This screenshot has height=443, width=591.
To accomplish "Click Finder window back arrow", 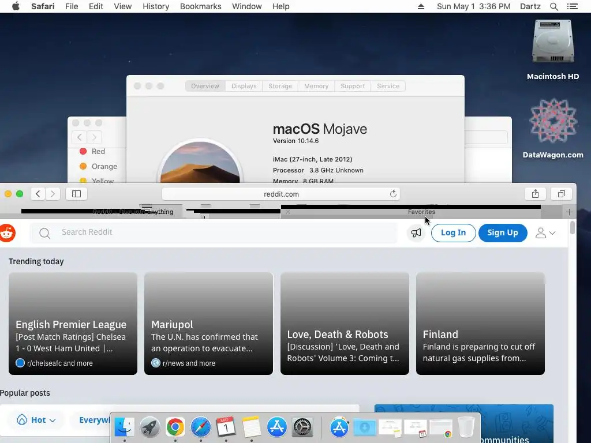I will point(79,137).
